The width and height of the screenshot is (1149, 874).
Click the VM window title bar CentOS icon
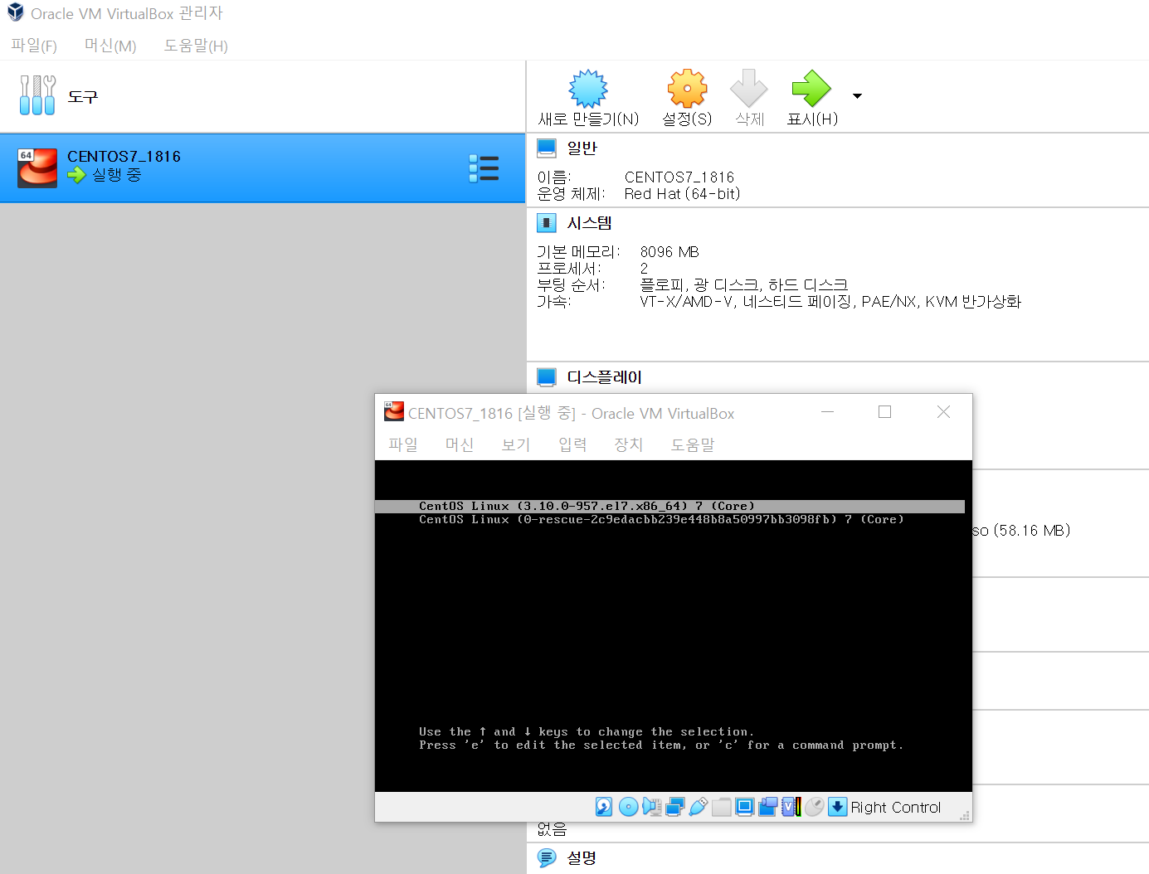click(x=394, y=411)
